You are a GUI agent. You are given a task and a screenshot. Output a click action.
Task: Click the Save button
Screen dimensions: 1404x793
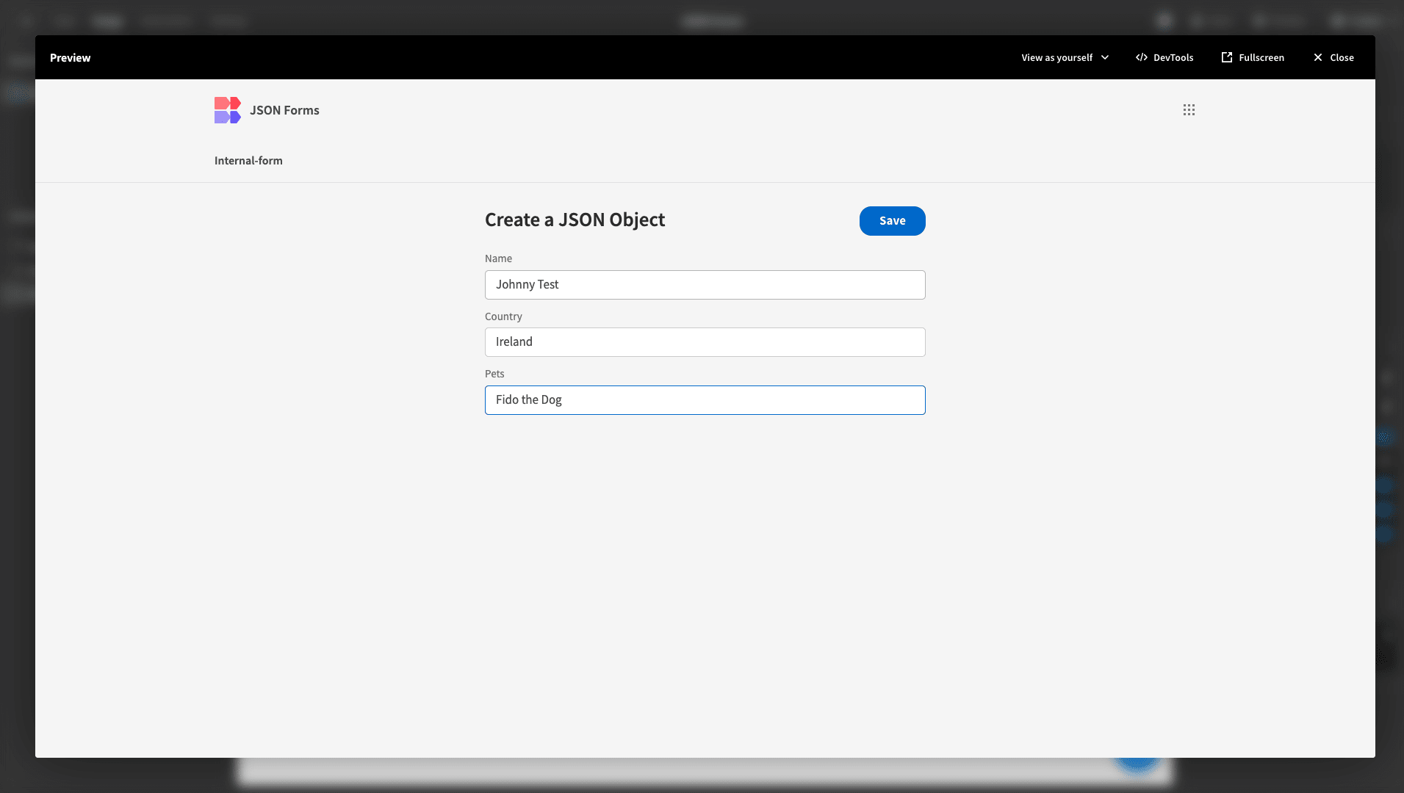[x=892, y=221]
